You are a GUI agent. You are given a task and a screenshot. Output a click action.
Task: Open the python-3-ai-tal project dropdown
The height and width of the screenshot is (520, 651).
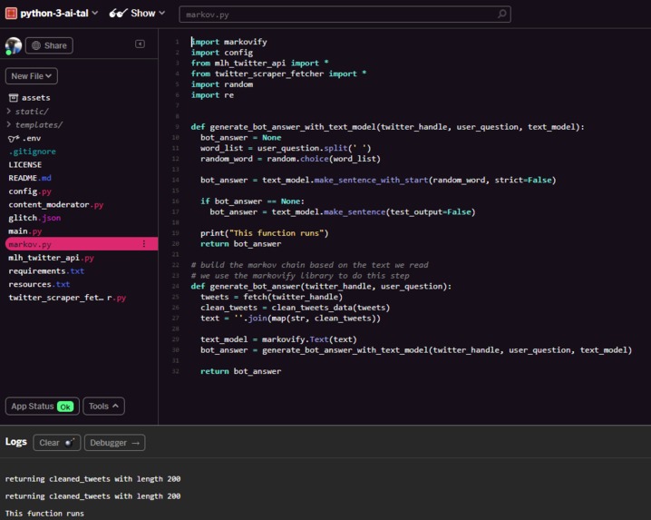[59, 14]
